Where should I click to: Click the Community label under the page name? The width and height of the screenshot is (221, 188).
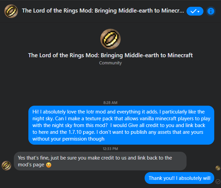coord(110,63)
